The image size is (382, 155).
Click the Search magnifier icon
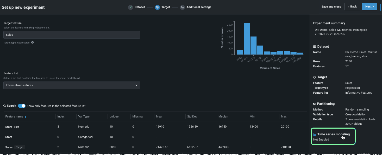[5, 106]
